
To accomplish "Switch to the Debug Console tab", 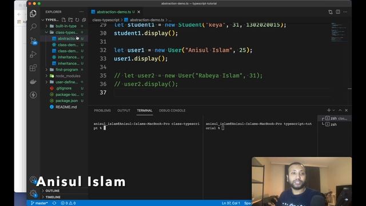I will pos(172,110).
